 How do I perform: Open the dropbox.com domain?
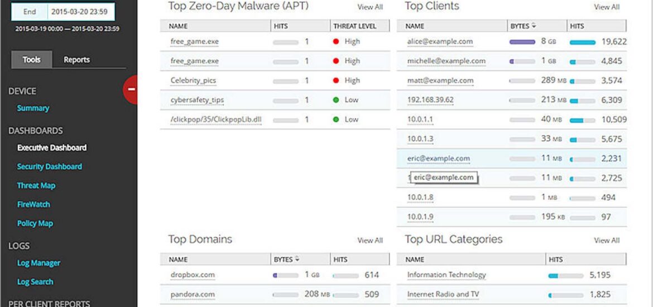click(193, 275)
